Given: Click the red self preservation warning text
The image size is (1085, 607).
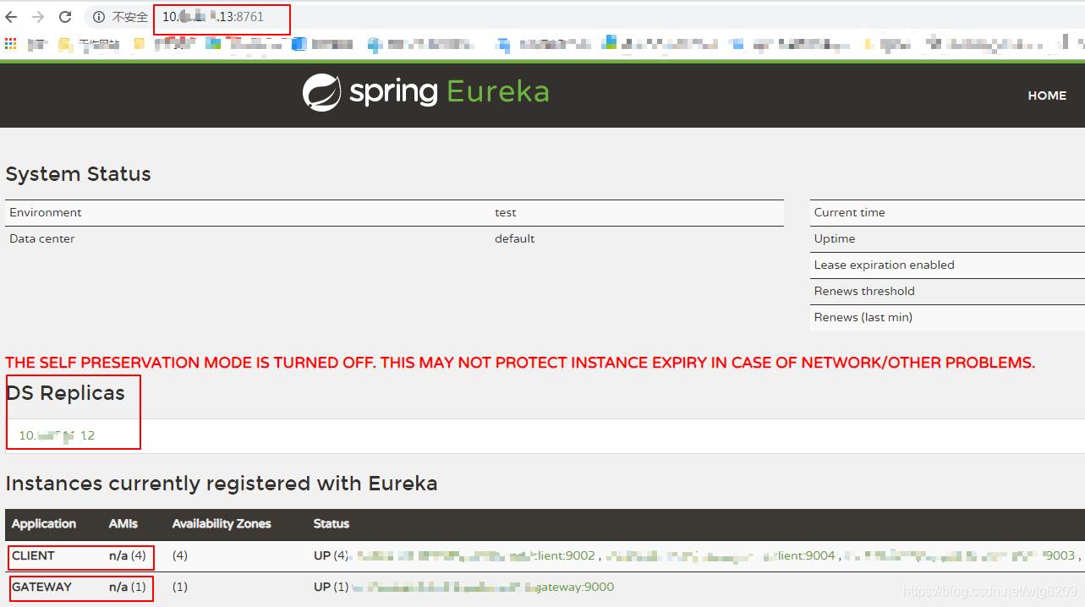Looking at the screenshot, I should [520, 363].
